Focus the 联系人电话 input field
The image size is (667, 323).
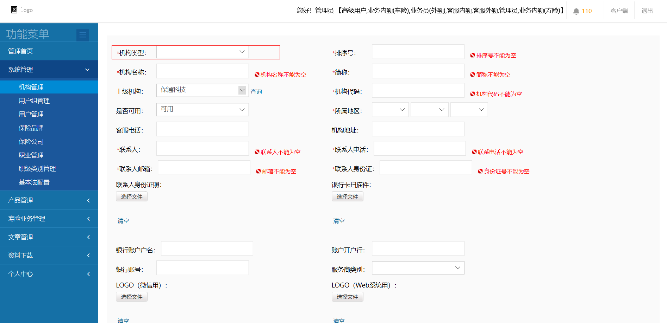(x=420, y=148)
